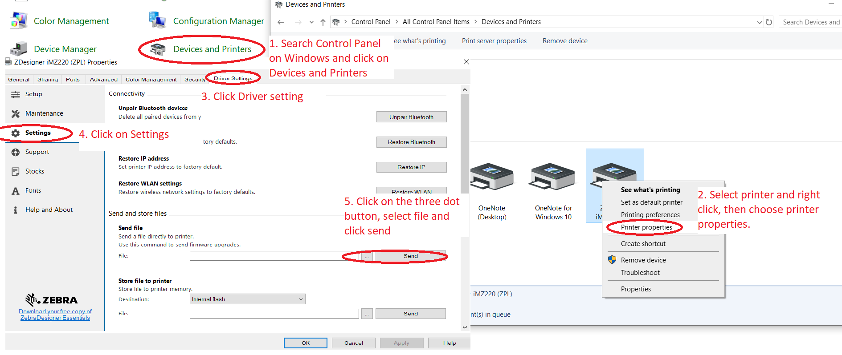The image size is (842, 355).
Task: Open Color Management control panel icon
Action: [x=19, y=21]
